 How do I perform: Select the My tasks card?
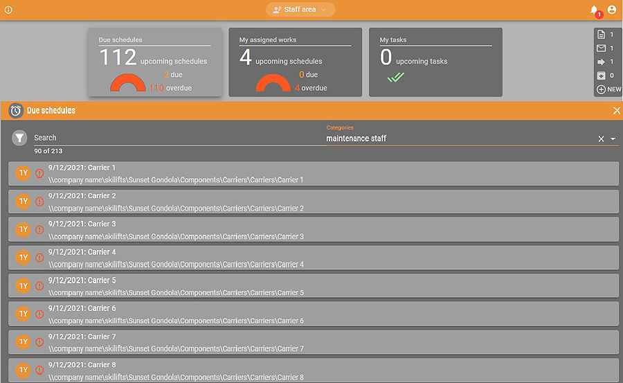point(435,62)
